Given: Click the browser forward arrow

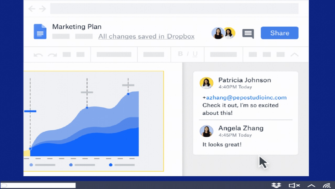Looking at the screenshot, I should (x=42, y=9).
